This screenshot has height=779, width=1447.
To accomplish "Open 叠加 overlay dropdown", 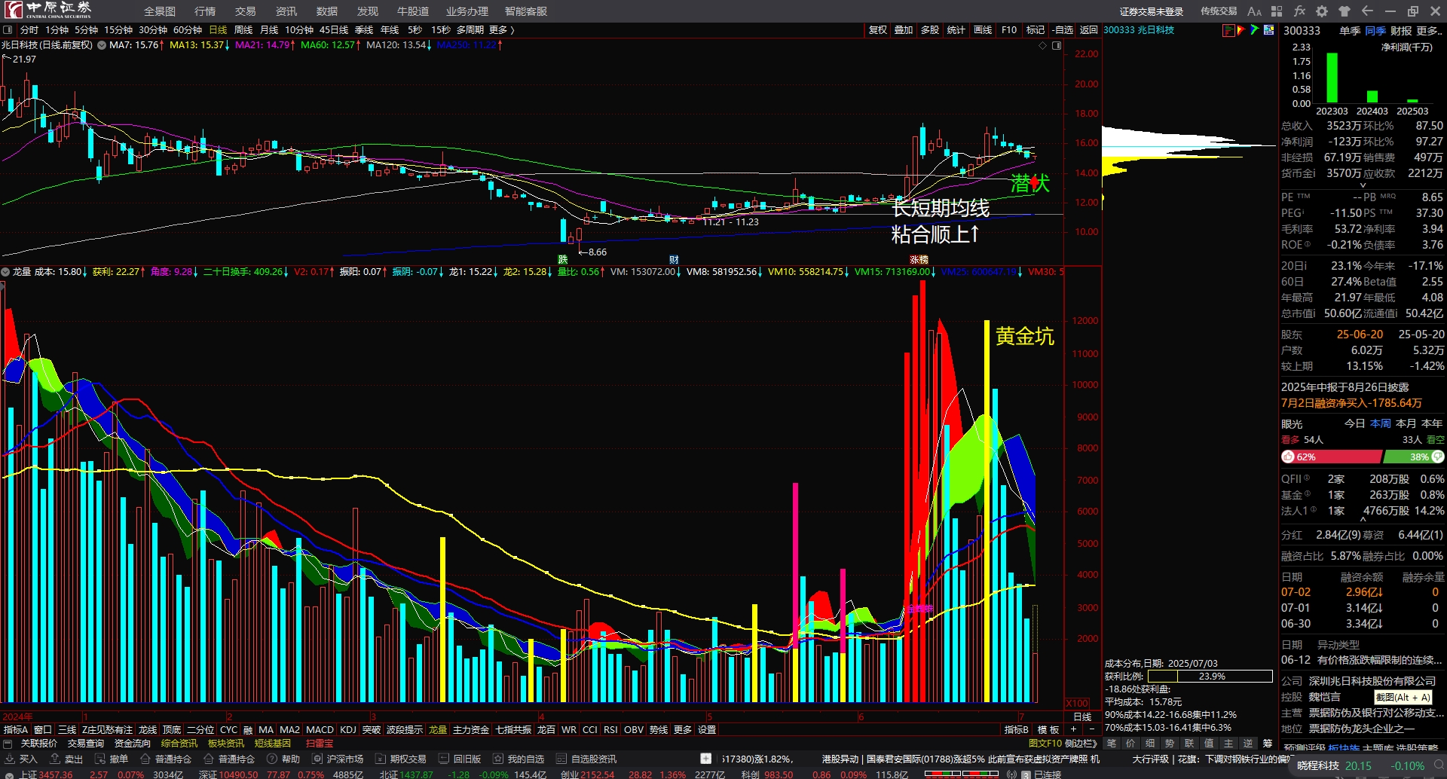I will click(904, 30).
